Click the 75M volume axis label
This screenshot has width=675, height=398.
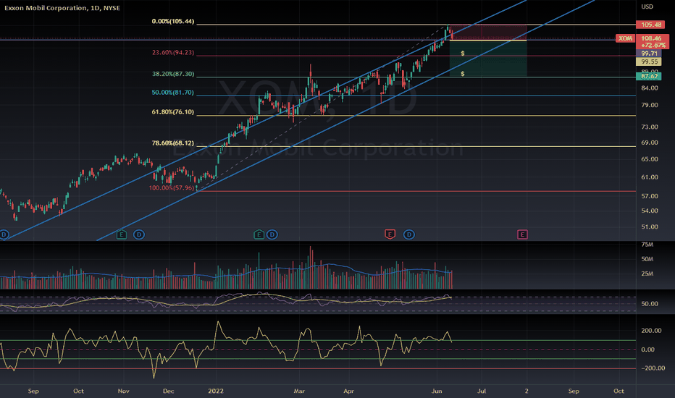[x=647, y=245]
